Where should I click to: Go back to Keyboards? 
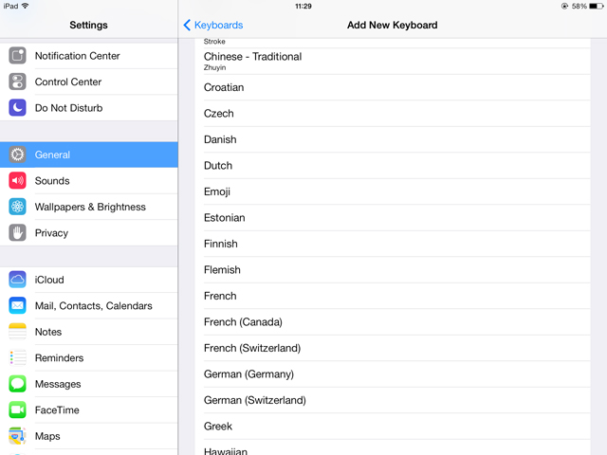213,26
